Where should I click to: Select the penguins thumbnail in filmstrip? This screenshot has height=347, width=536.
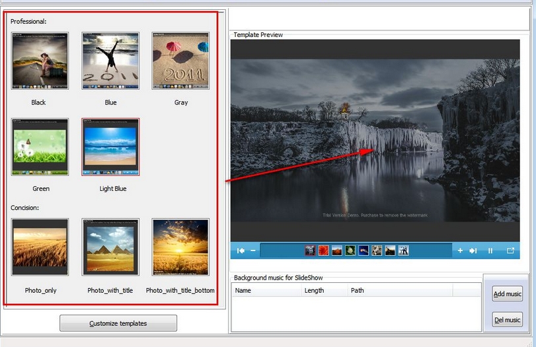pos(403,251)
